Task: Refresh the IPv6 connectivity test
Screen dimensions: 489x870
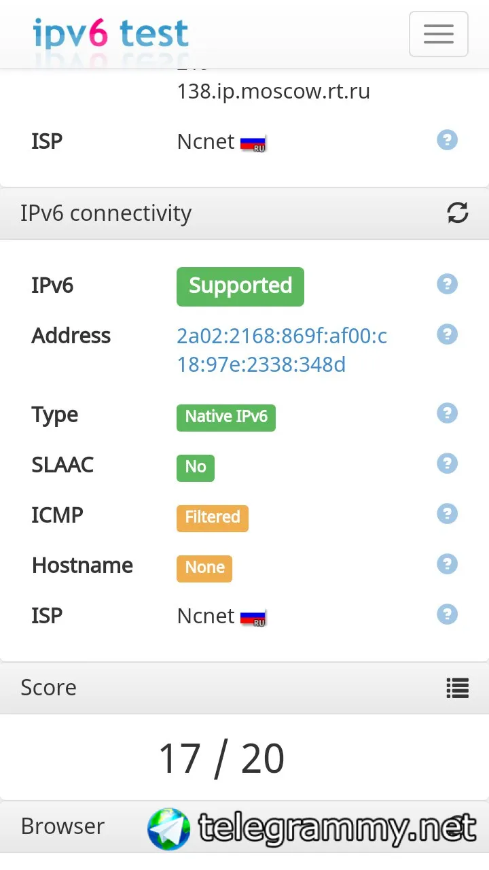Action: point(458,213)
